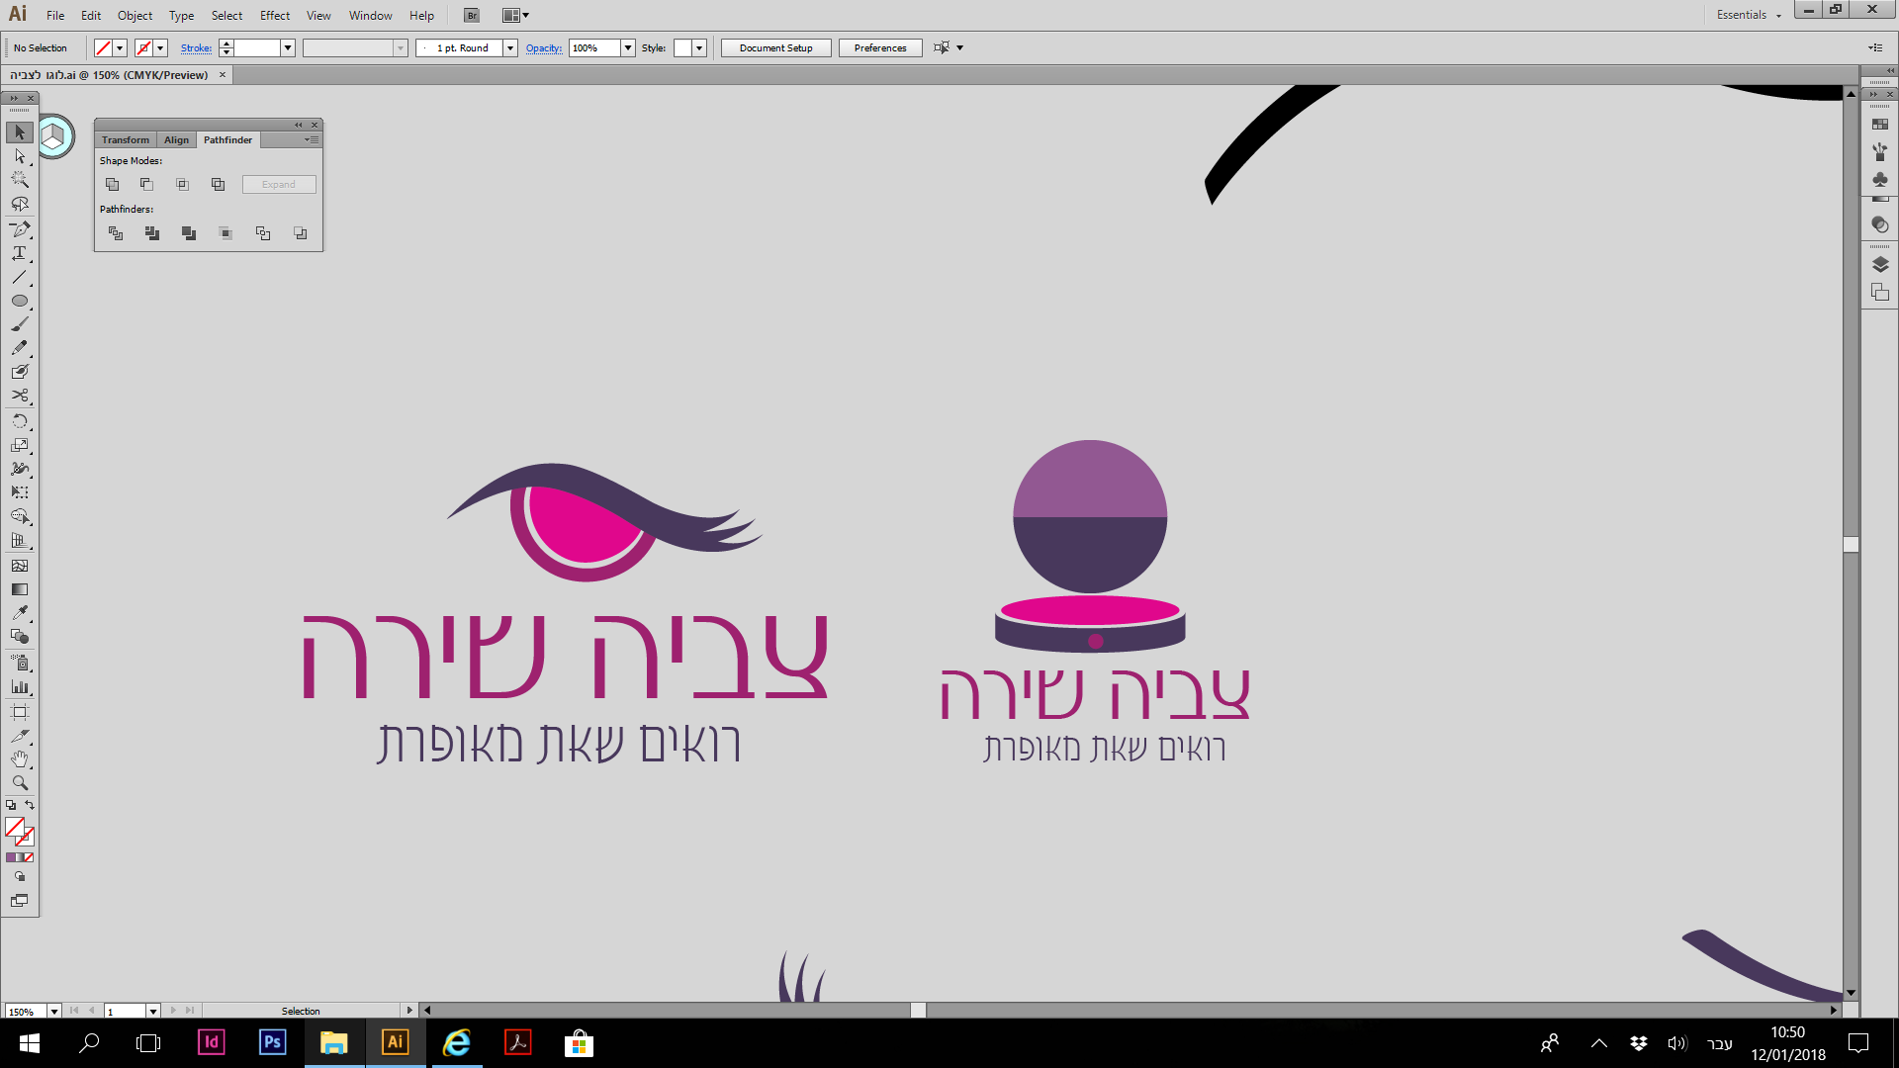
Task: Click the Document Setup button
Action: pos(775,47)
